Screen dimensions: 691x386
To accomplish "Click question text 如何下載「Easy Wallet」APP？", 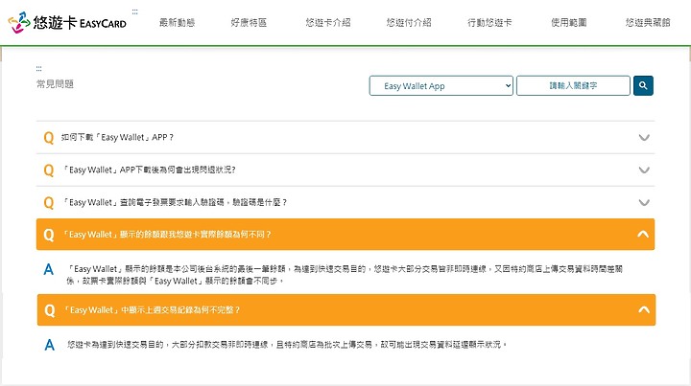I will (117, 138).
